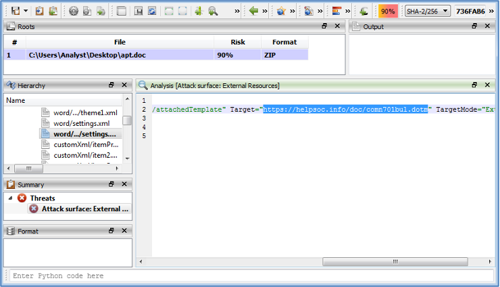The width and height of the screenshot is (500, 287).
Task: Click Analysis horizontal scrollbar thumb
Action: point(395,261)
